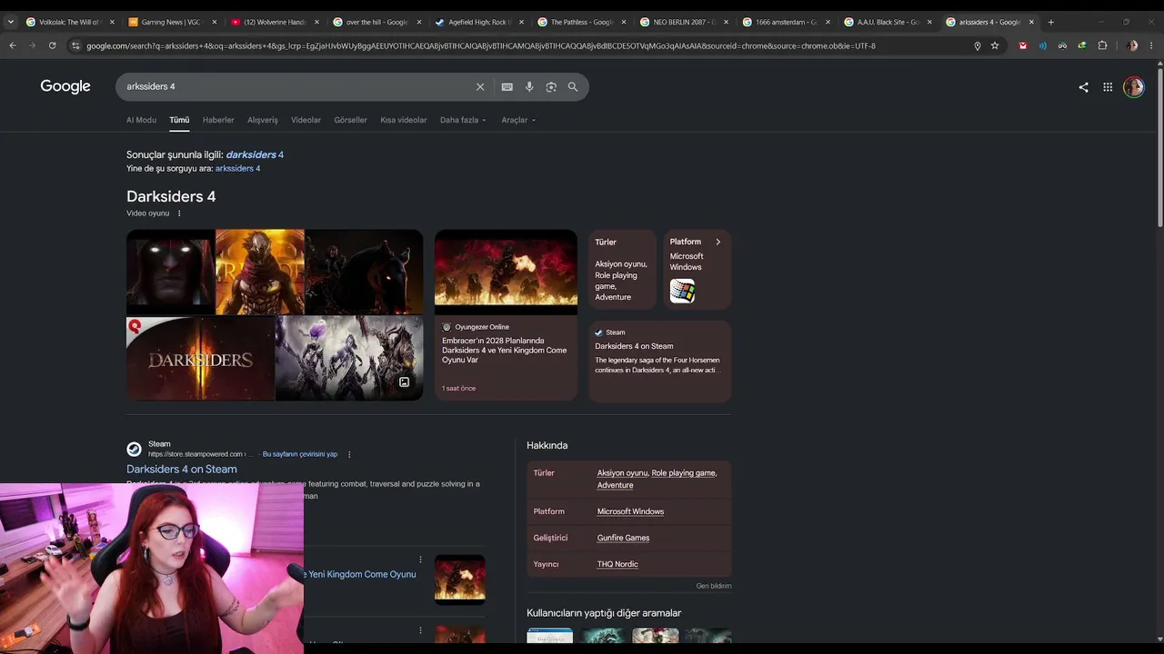This screenshot has width=1164, height=654.
Task: Search instead for 'arkssiders 4' link
Action: [237, 168]
